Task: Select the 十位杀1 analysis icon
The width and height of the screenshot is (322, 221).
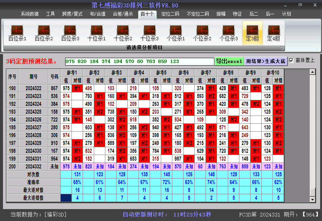Action: pyautogui.click(x=96, y=33)
